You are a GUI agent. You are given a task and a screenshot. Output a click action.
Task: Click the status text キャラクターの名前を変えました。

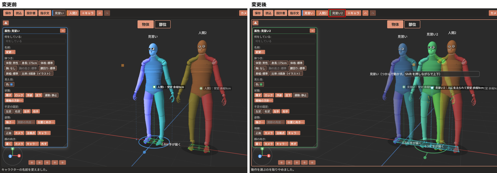(x=24, y=170)
